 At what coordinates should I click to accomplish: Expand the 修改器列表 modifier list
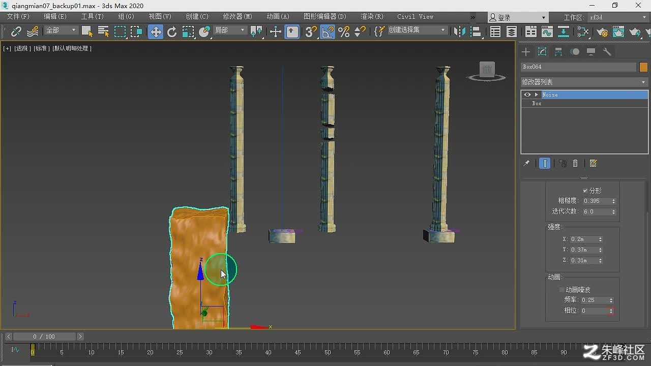point(584,82)
